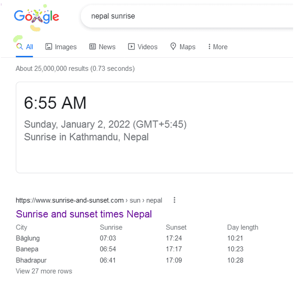294x291 pixels.
Task: Click the Videos play icon
Action: [132, 47]
